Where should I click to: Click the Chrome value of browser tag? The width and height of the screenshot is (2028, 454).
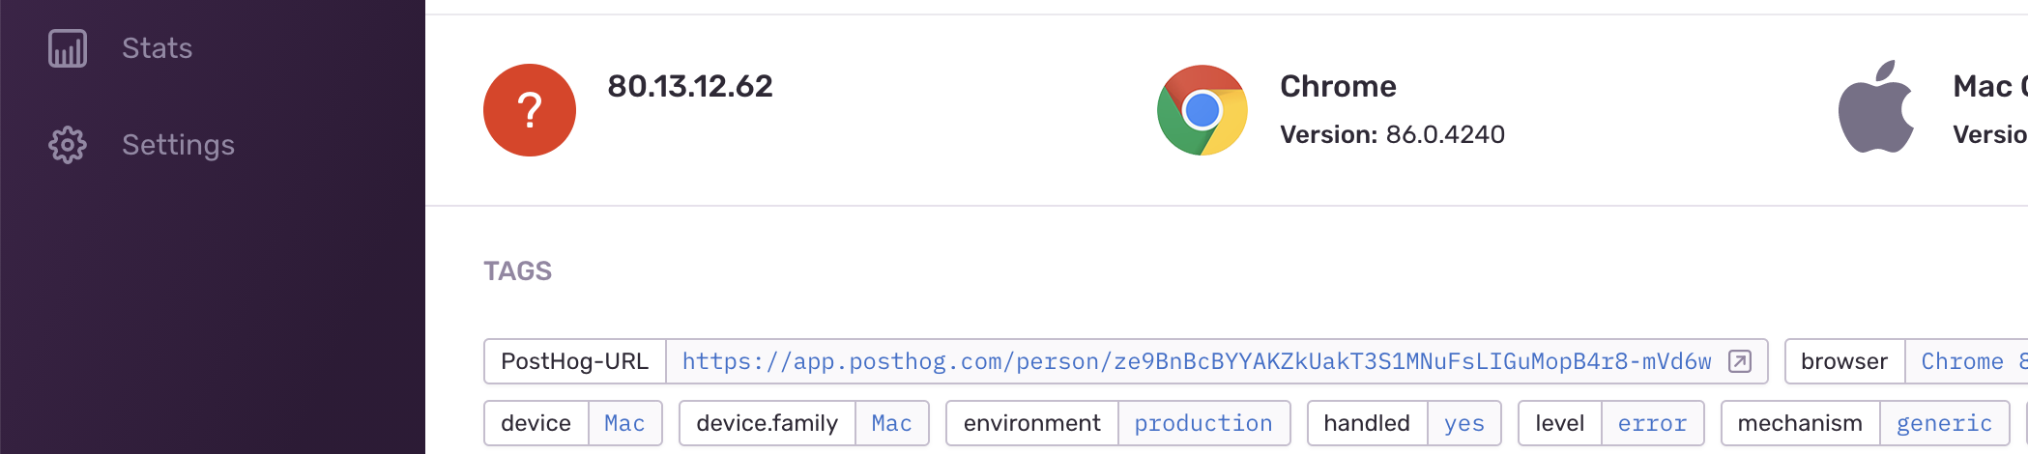click(1962, 361)
